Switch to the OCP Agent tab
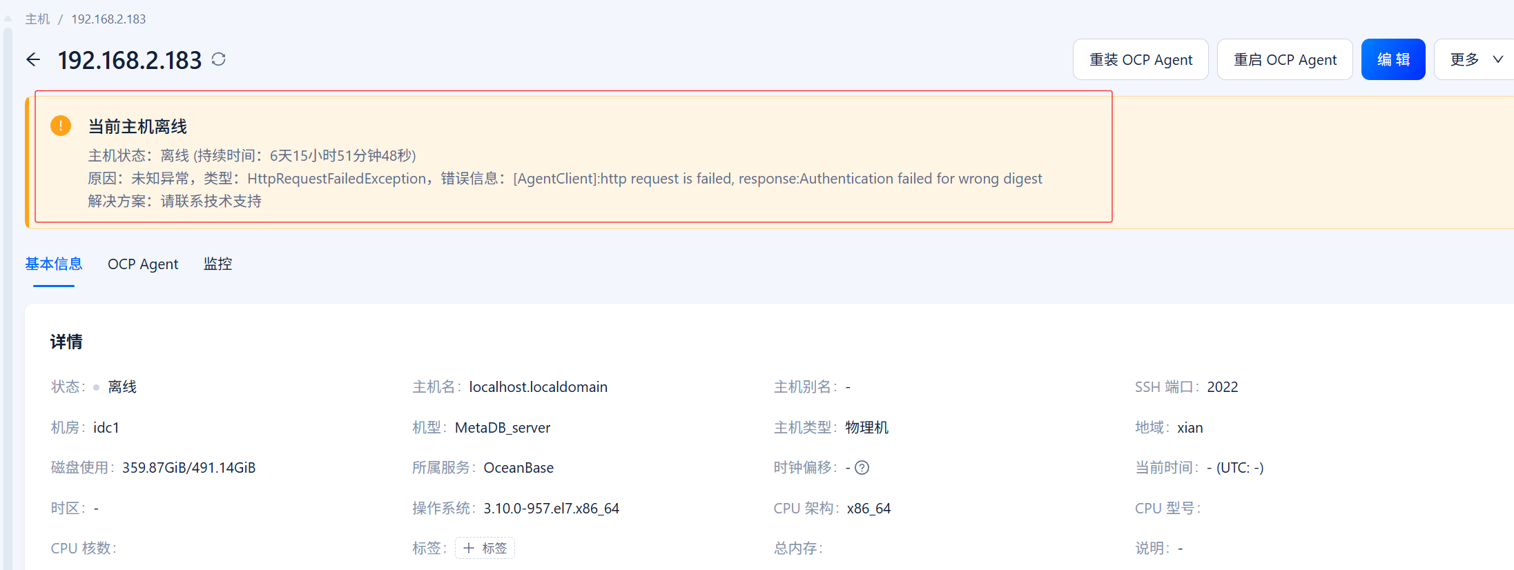Screen dimensions: 1514x570 pyautogui.click(x=143, y=264)
